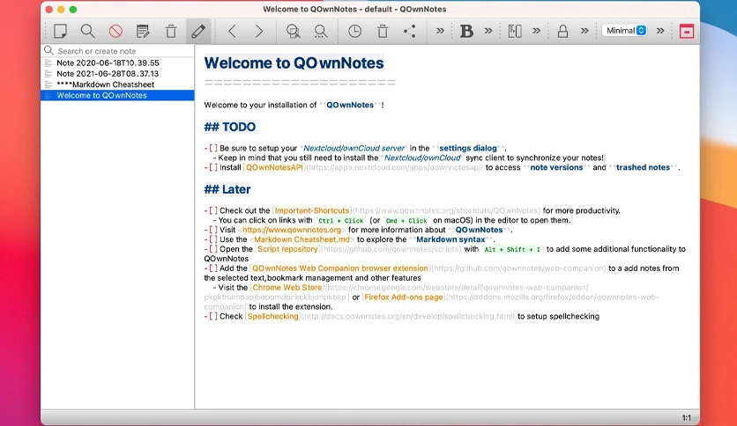Viewport: 737px width, 426px height.
Task: Create a new note with the toolbar icon
Action: [60, 32]
